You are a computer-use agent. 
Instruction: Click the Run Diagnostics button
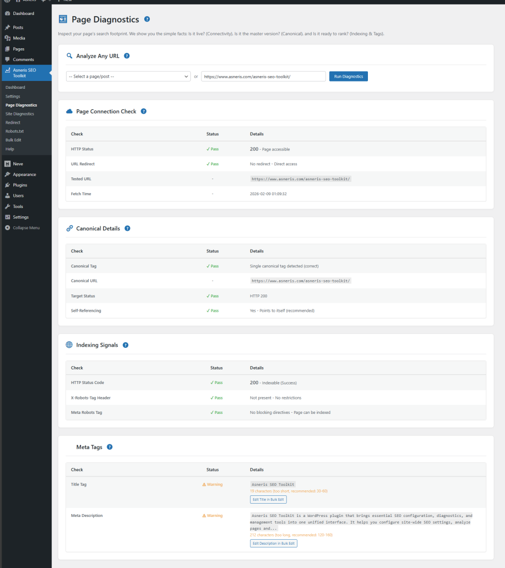pyautogui.click(x=348, y=76)
